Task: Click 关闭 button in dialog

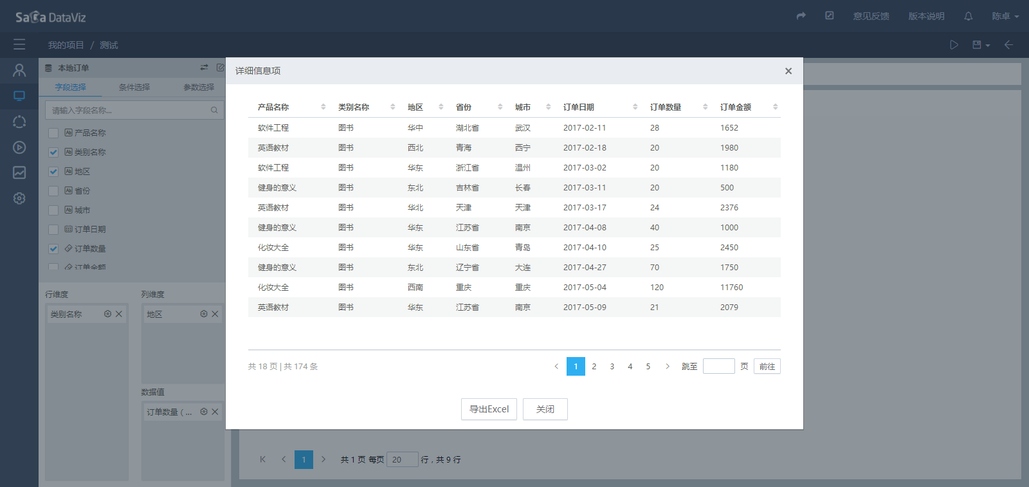Action: 545,409
